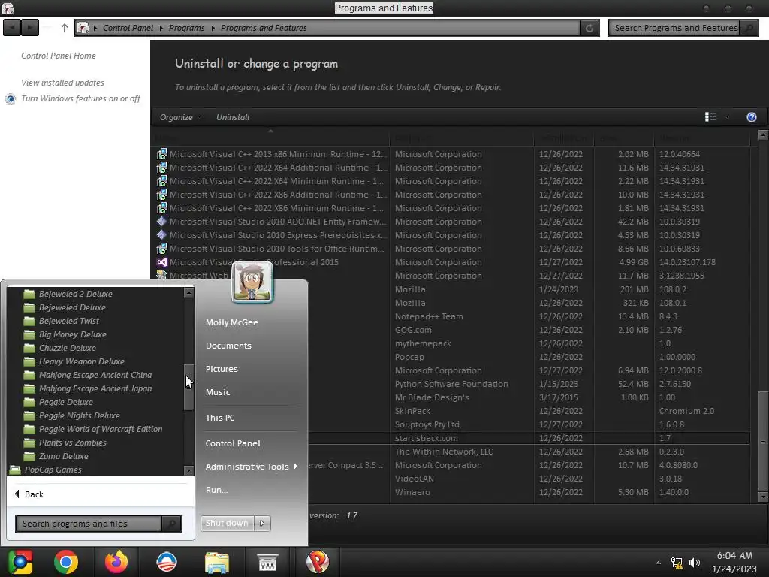Viewport: 769px width, 577px height.
Task: Click the Start menu program list scrollbar thumb
Action: point(188,387)
